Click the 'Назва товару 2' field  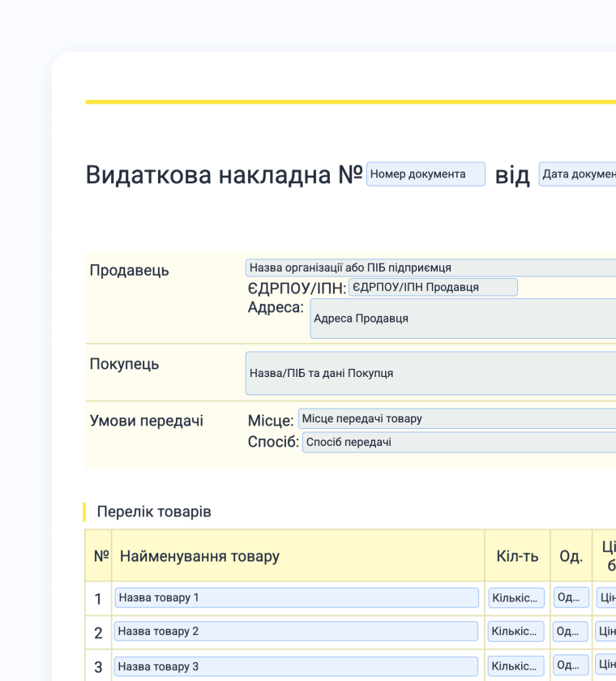click(296, 631)
